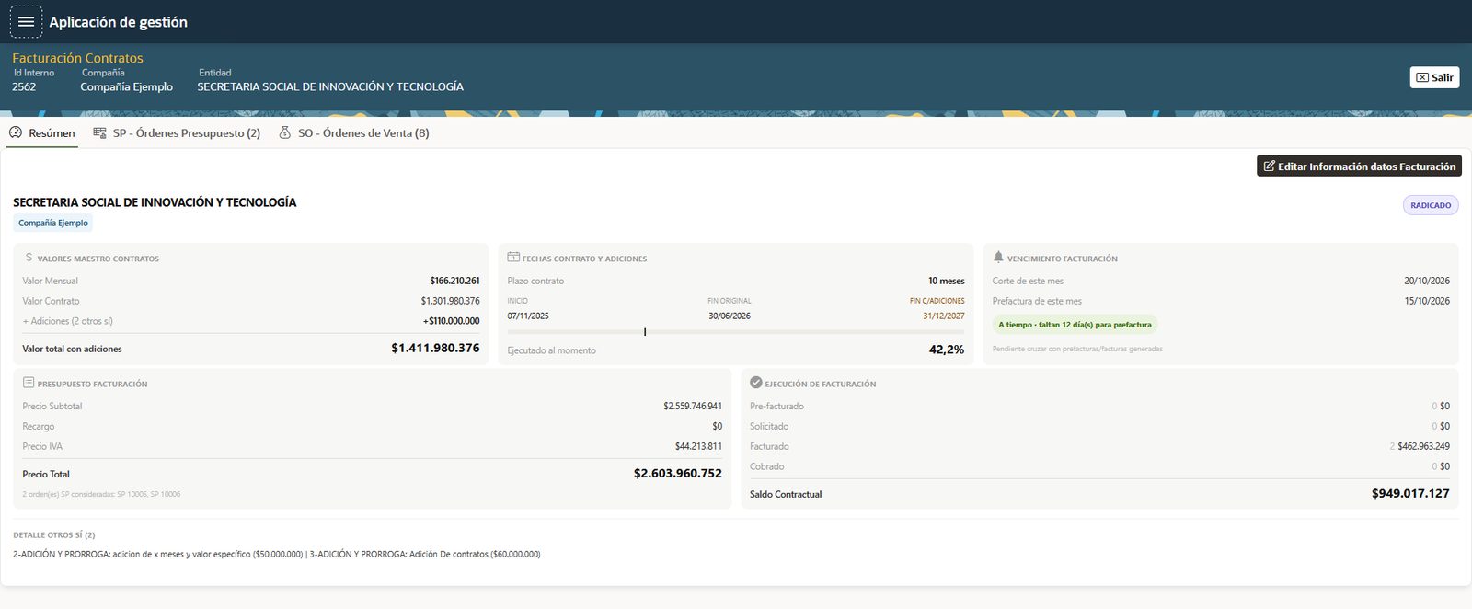Click the Id Interno value 2562

tap(24, 86)
